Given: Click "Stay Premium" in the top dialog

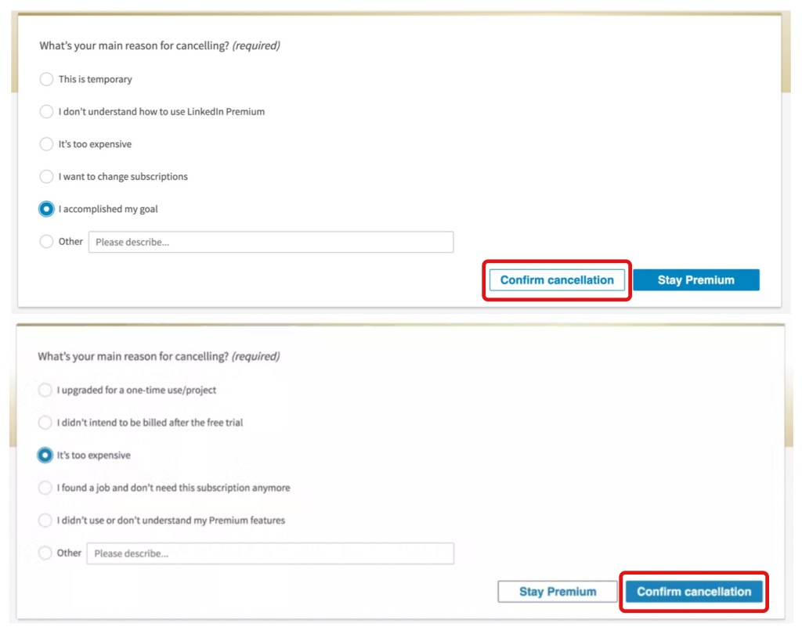Looking at the screenshot, I should [x=696, y=279].
